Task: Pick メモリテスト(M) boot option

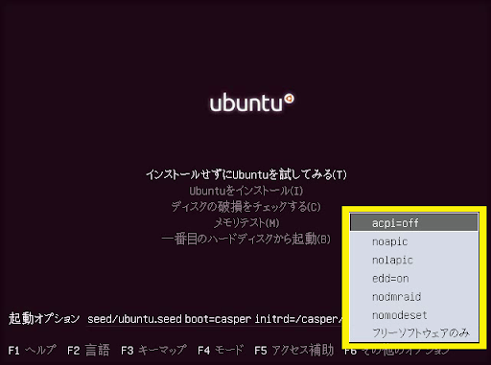Action: click(x=246, y=223)
